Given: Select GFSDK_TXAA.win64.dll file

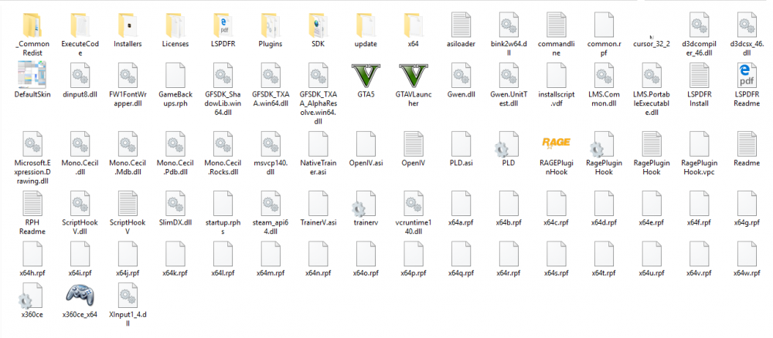Looking at the screenshot, I should [x=271, y=76].
